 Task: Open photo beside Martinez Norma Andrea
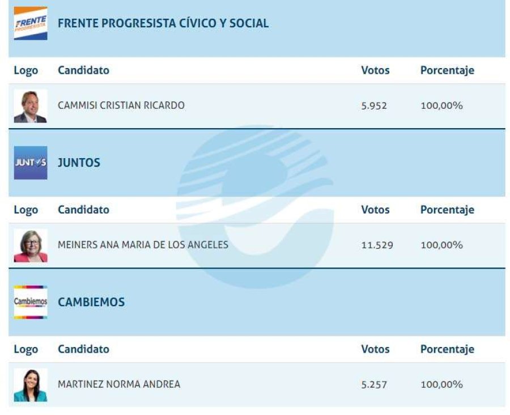31,385
